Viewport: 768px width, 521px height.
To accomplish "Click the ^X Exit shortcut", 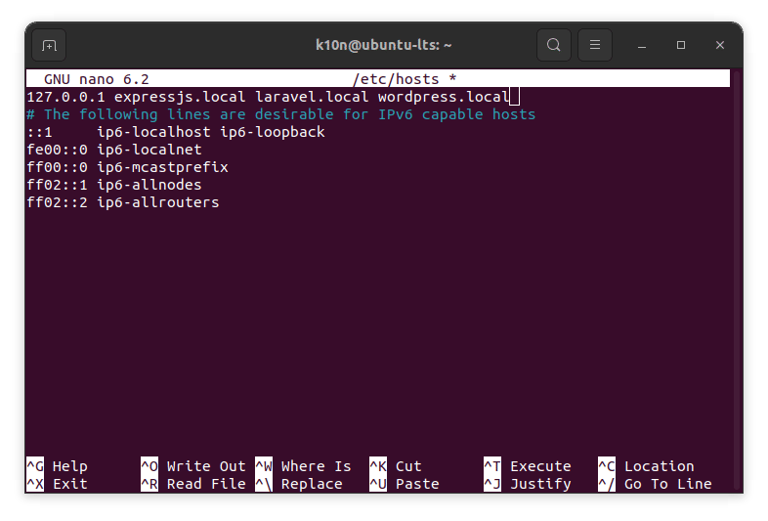I will click(x=57, y=484).
